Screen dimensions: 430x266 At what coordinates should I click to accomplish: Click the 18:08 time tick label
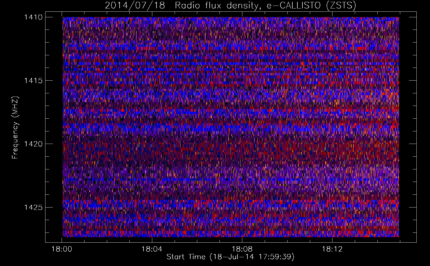tap(242, 249)
